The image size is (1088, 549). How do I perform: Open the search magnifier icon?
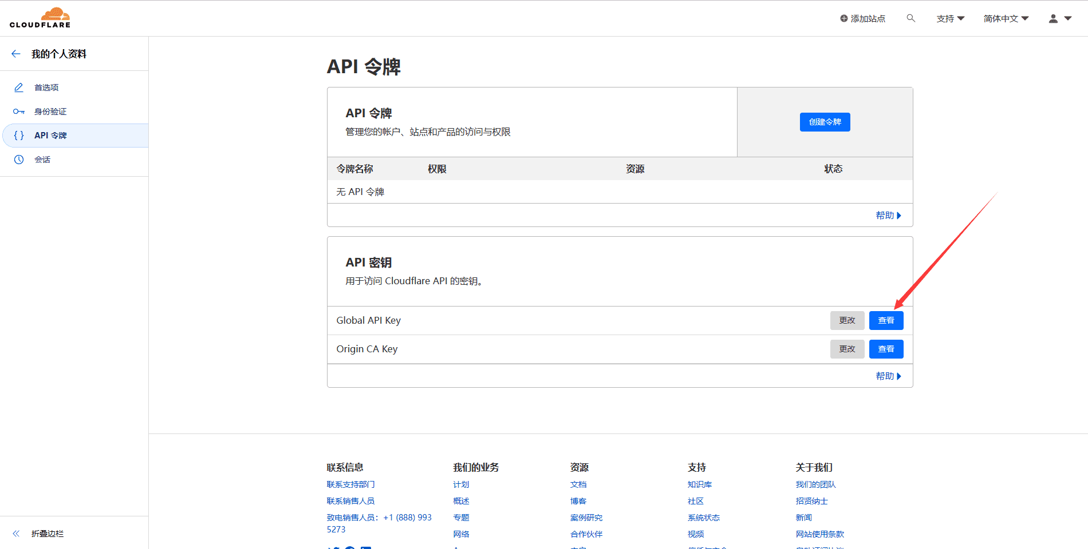[x=910, y=18]
